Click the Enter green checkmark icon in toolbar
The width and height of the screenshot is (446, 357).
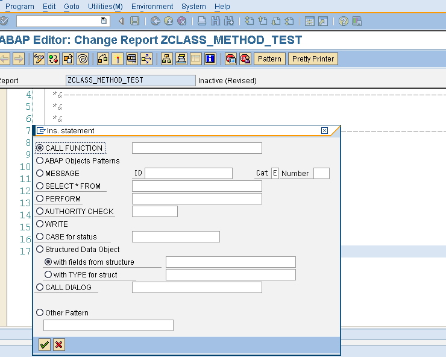tap(4, 21)
